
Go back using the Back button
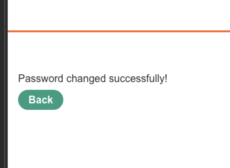click(x=41, y=100)
